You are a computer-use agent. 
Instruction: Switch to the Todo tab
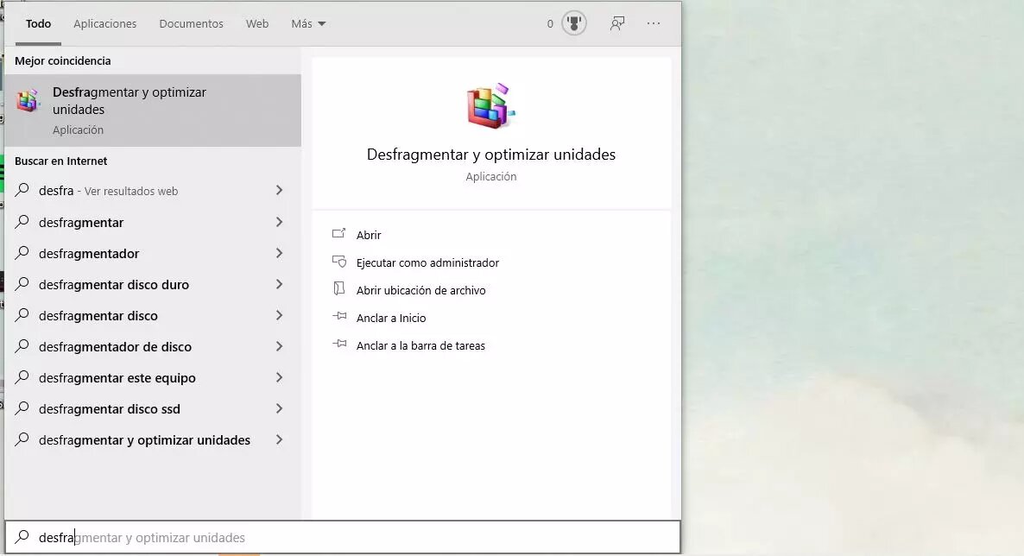(x=38, y=23)
